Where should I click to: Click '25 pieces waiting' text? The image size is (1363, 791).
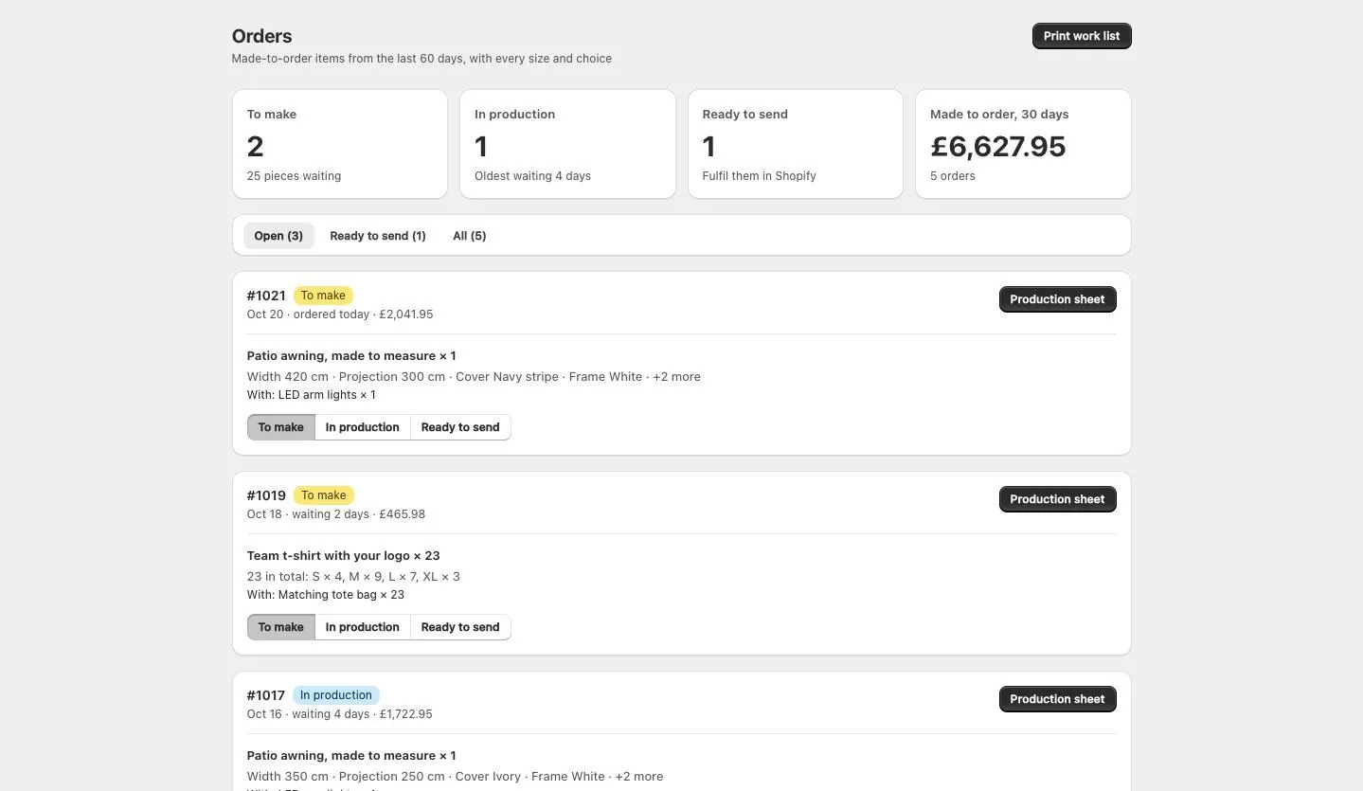coord(295,176)
